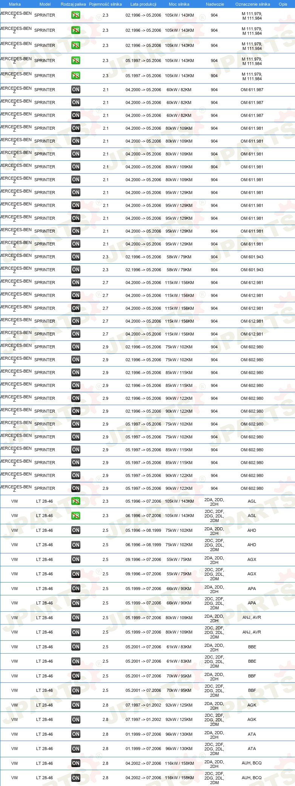Click the ON diesel icon in the BBF row with 2DC, 2DF
The width and height of the screenshot is (295, 786).
[76, 690]
